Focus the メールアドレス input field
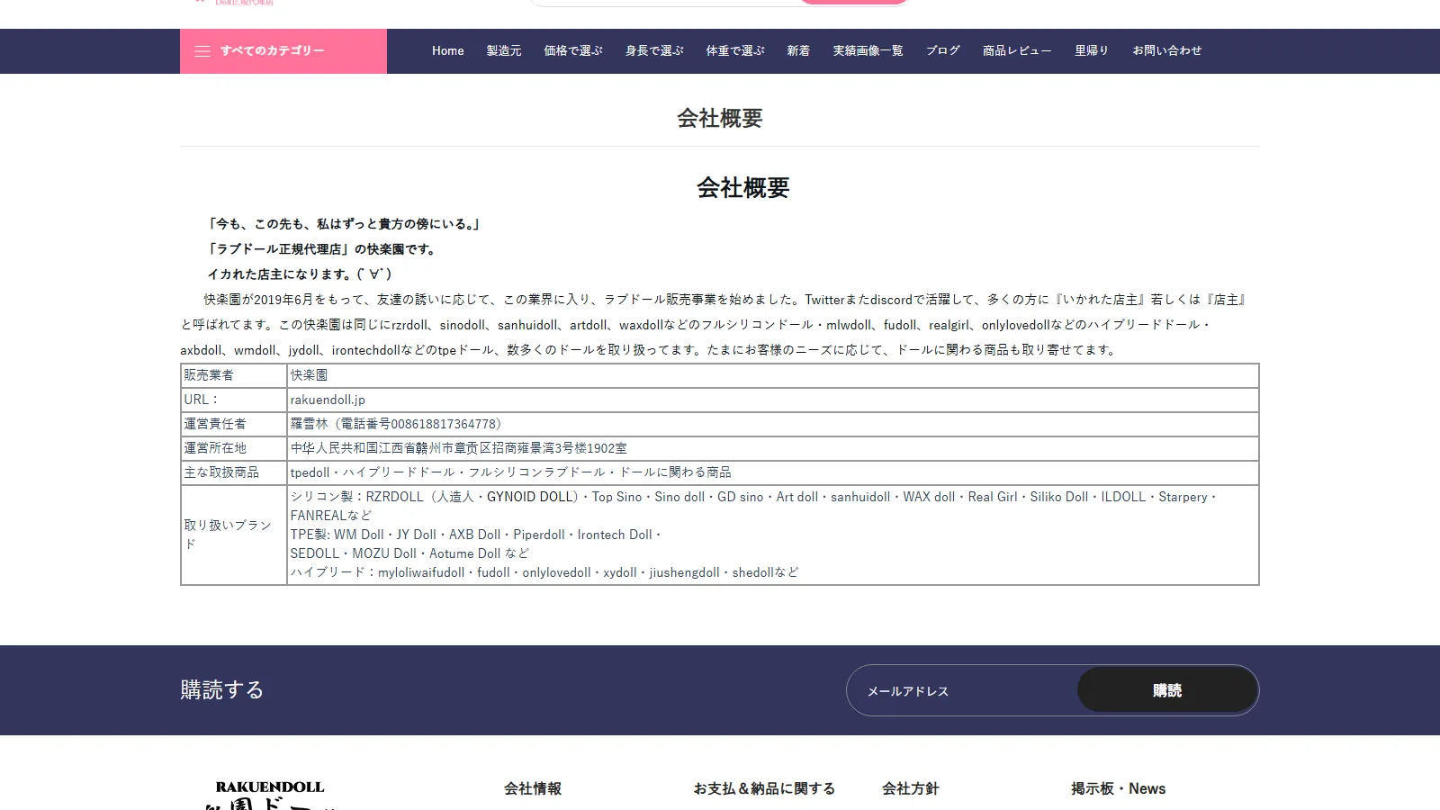The image size is (1440, 810). point(963,690)
